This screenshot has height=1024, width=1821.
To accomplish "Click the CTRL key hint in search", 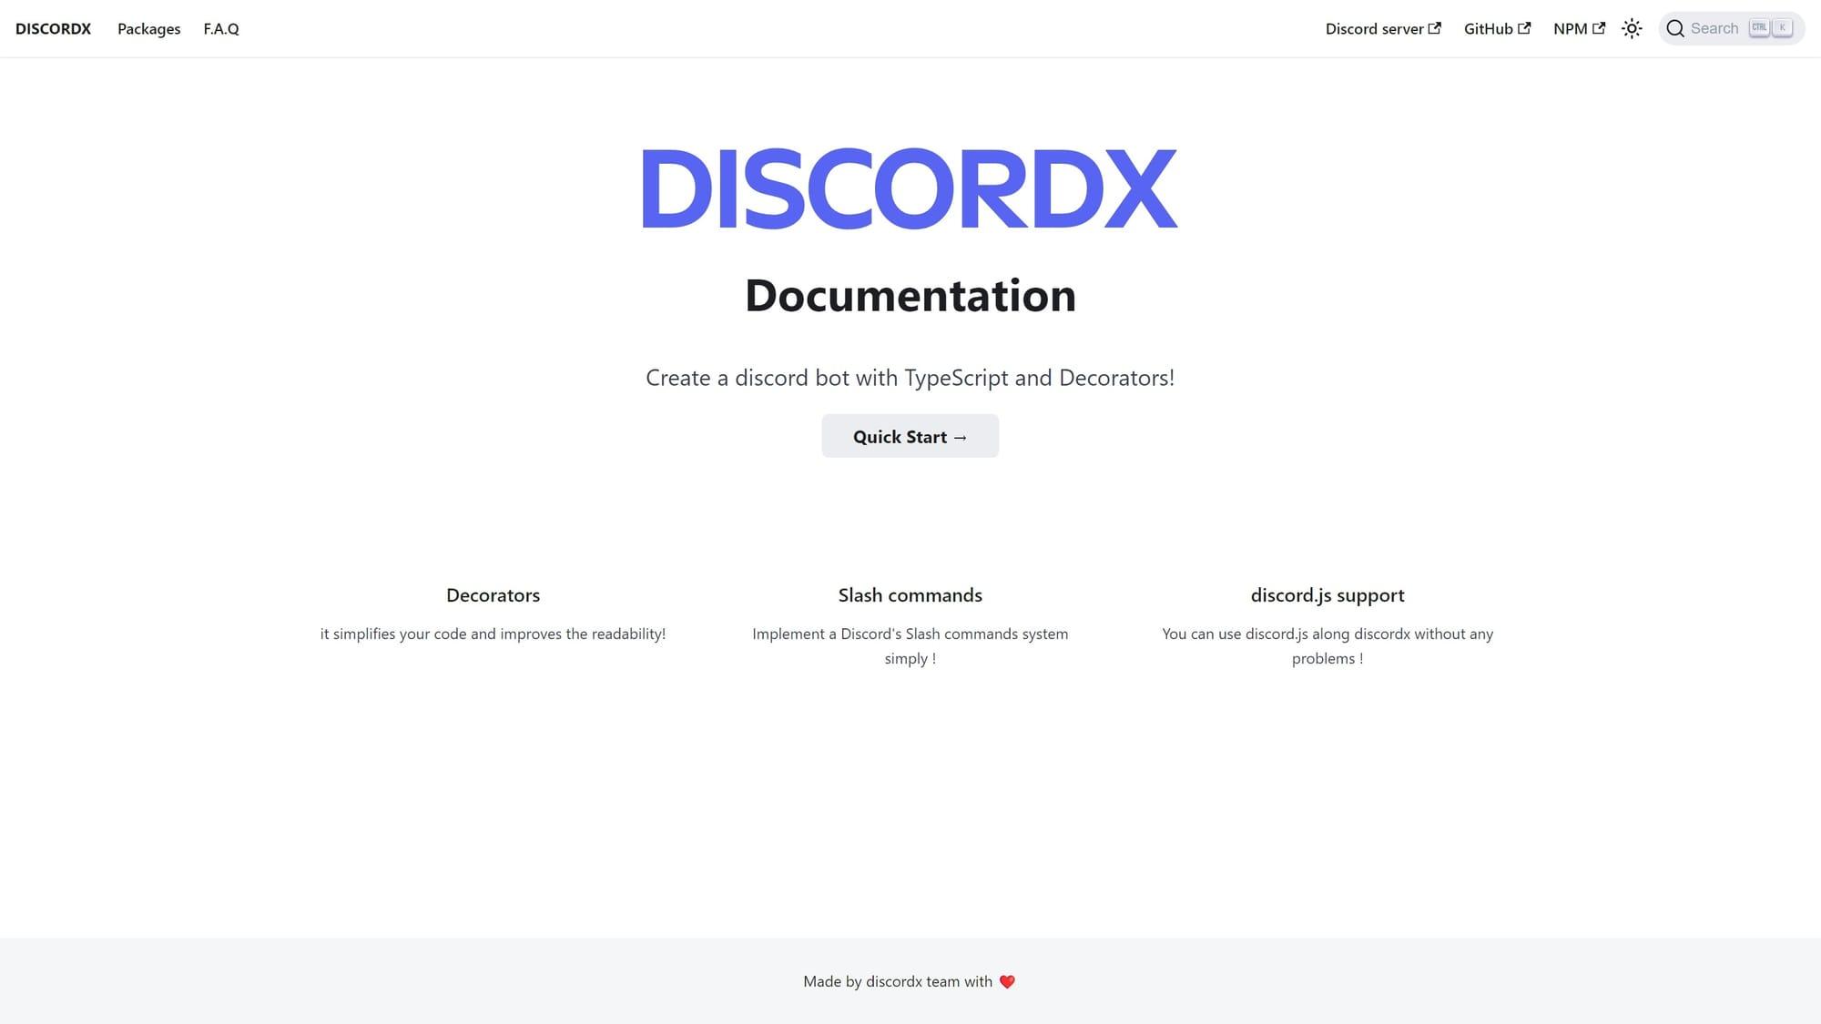I will pos(1759,28).
